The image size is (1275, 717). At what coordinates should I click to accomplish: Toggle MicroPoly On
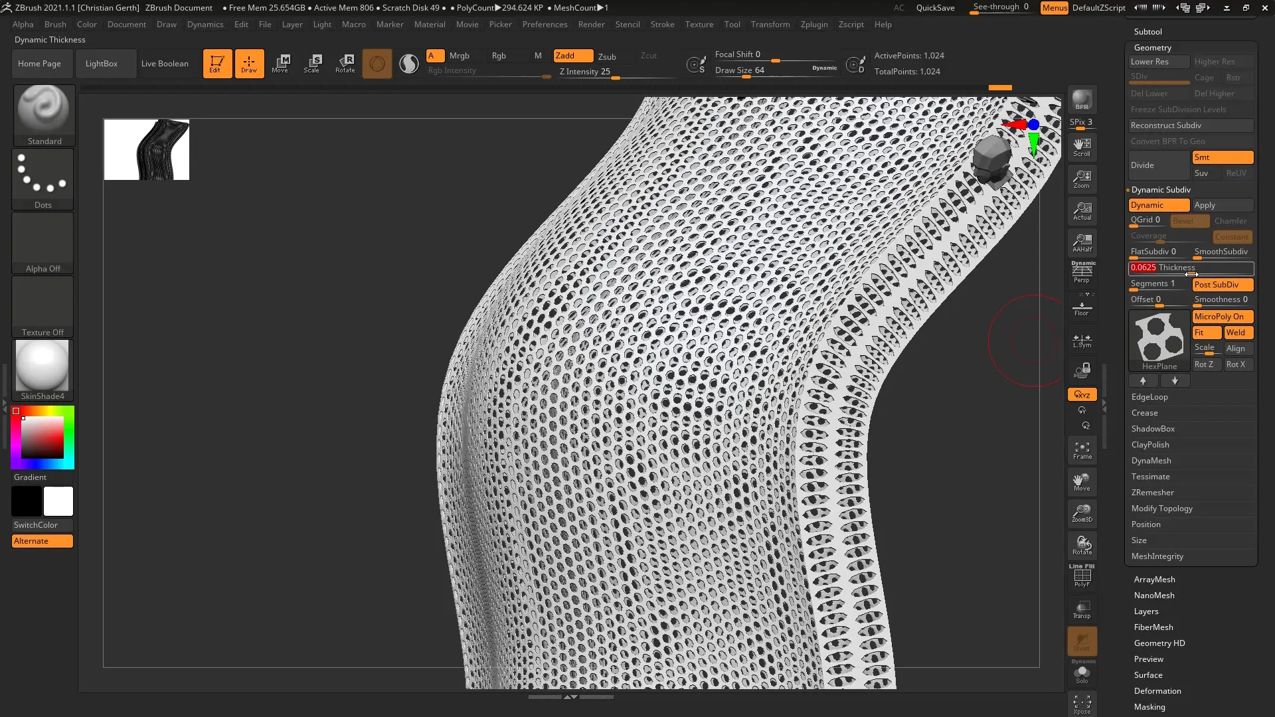point(1223,317)
